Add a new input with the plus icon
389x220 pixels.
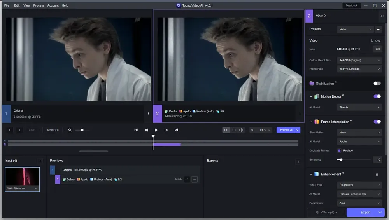pyautogui.click(x=40, y=161)
